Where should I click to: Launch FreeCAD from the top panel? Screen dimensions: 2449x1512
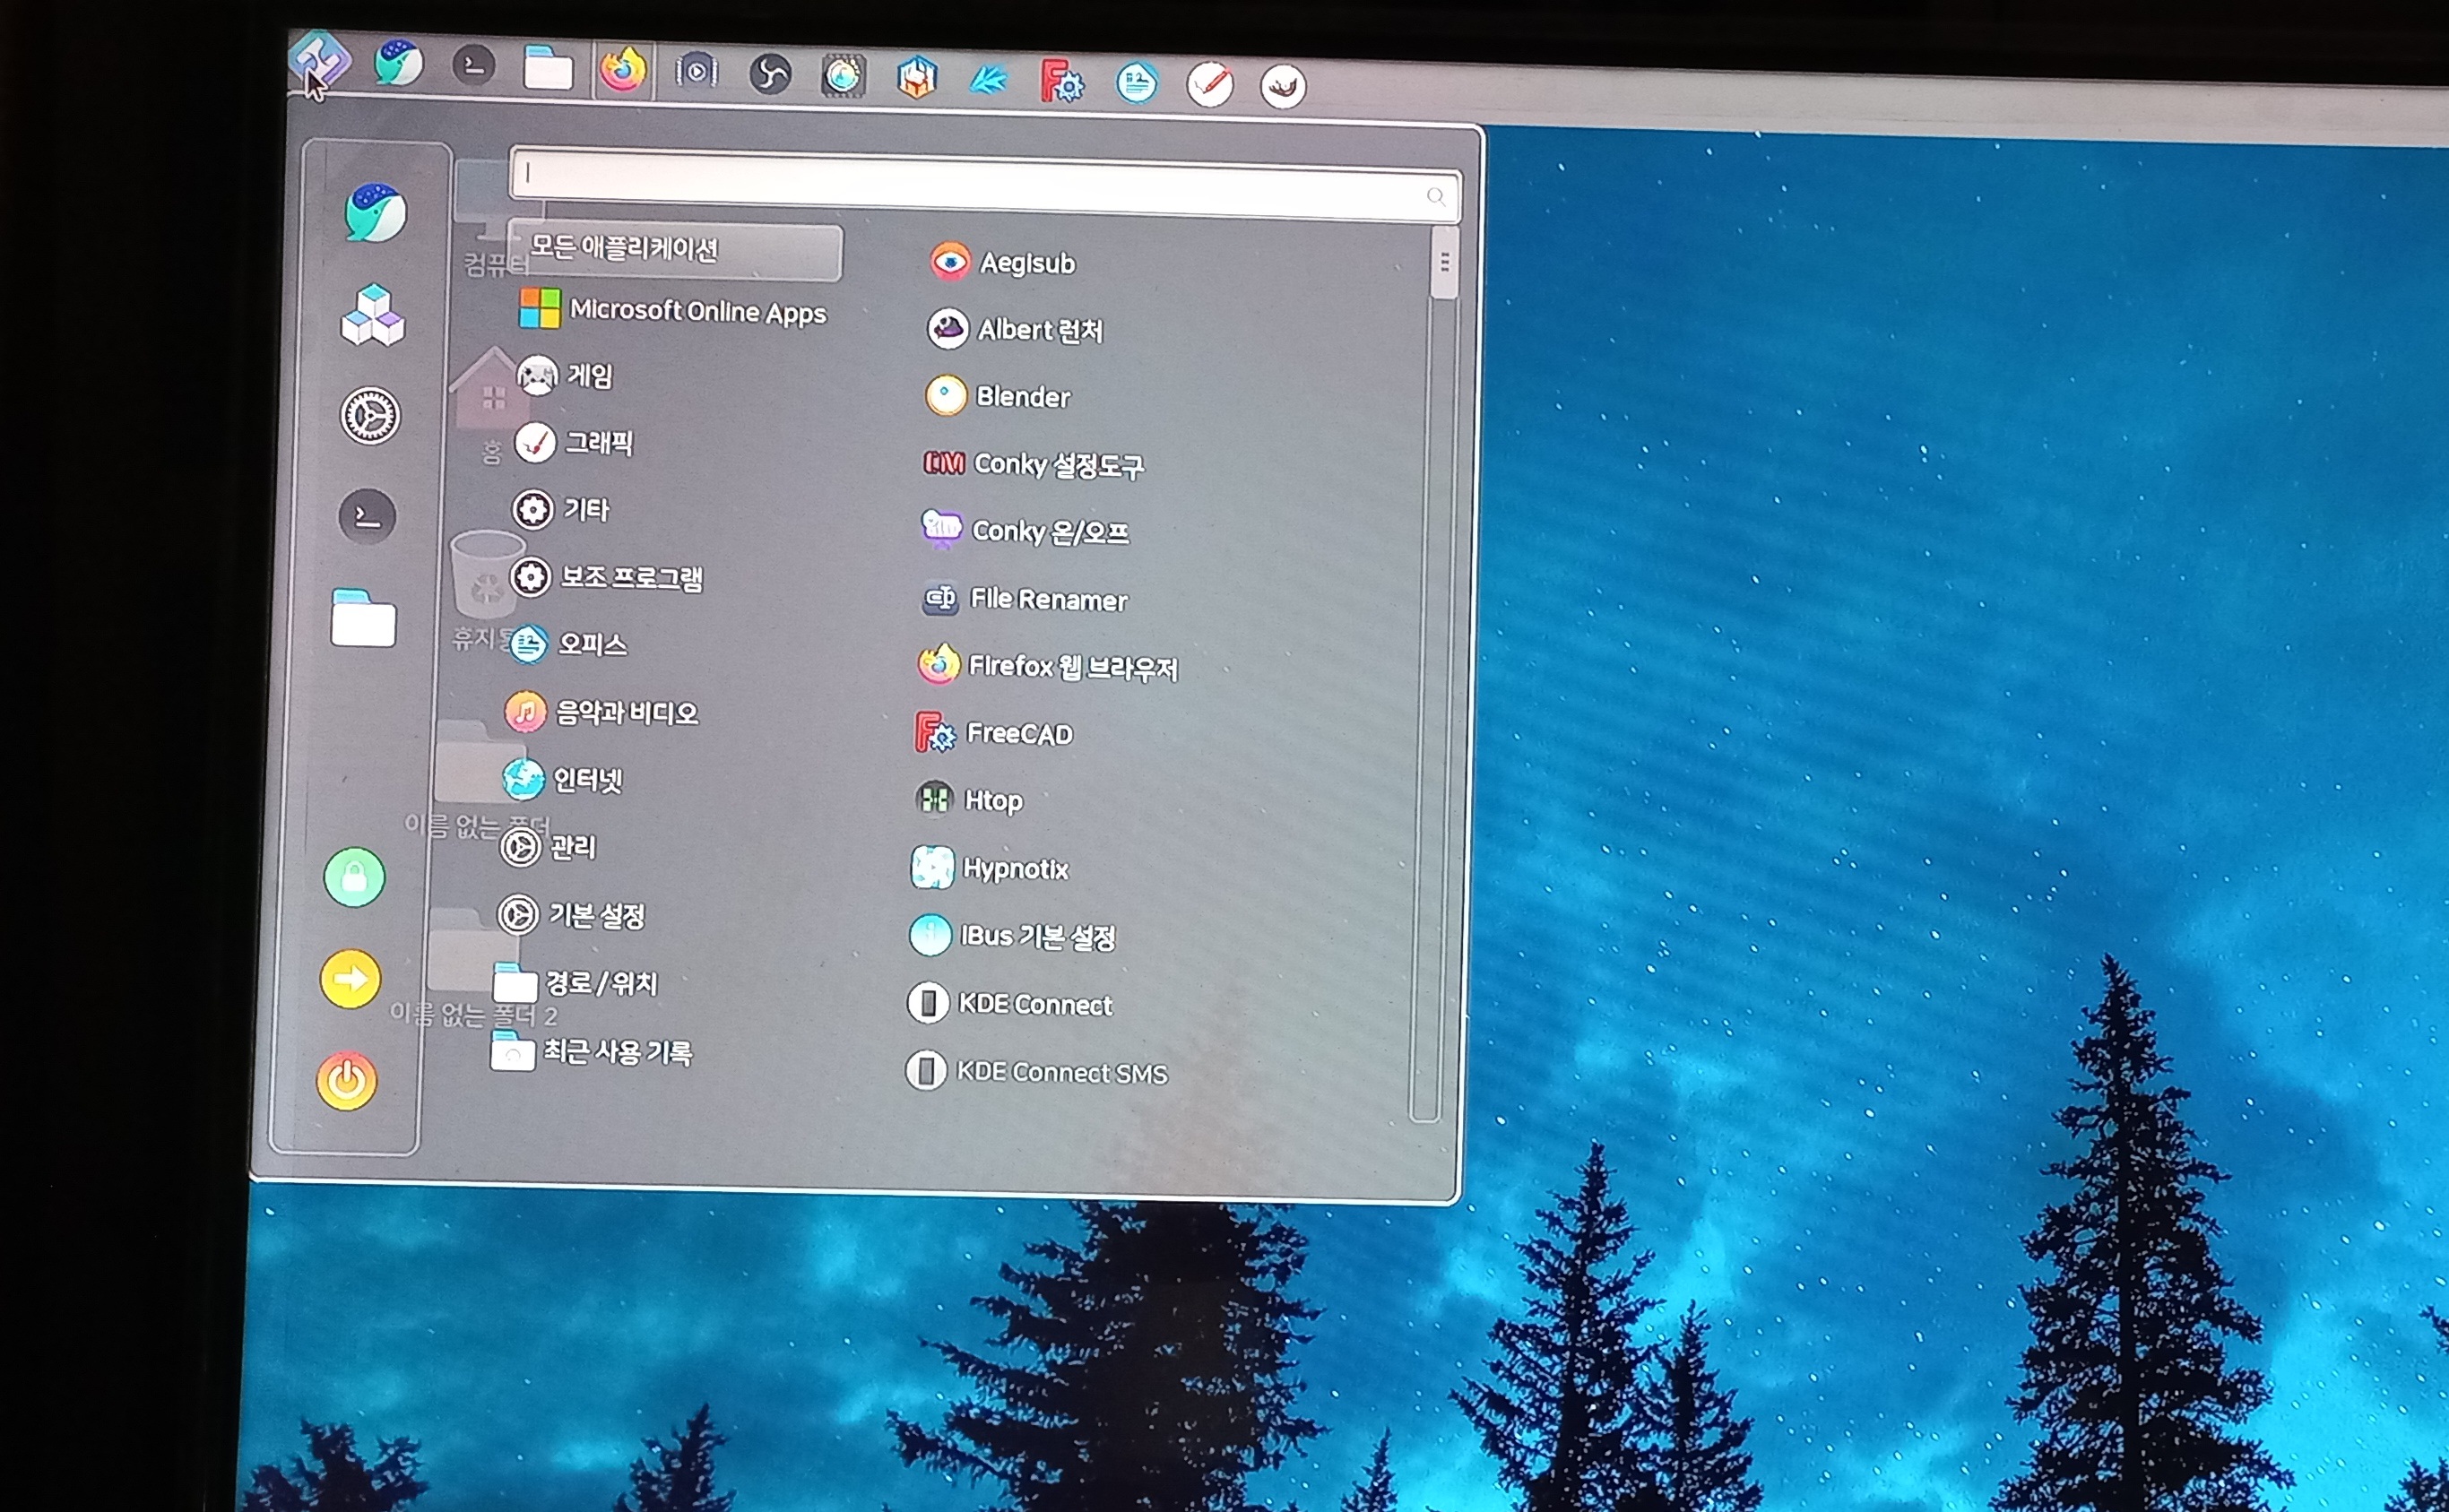click(1061, 81)
